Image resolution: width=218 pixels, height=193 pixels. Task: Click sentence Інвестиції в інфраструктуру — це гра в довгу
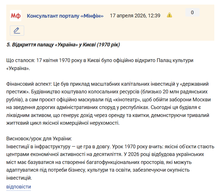(58, 147)
